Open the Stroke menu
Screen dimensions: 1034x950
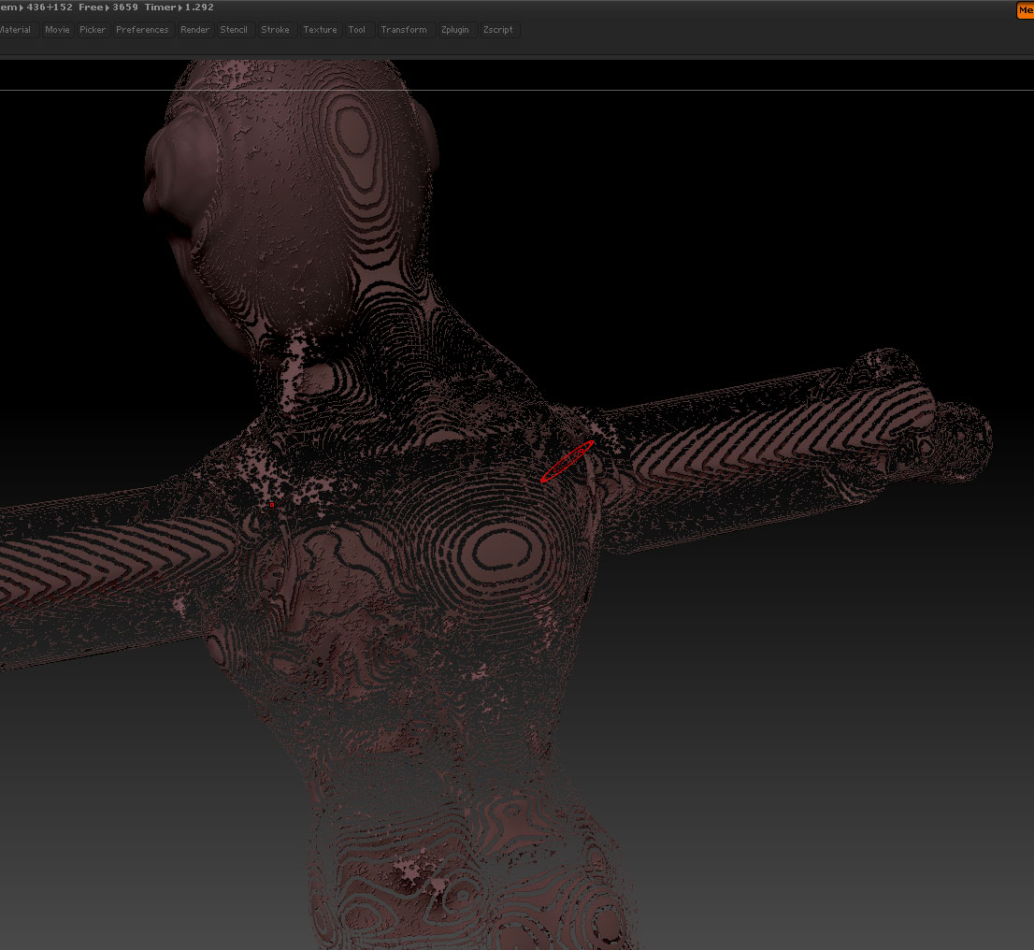276,29
